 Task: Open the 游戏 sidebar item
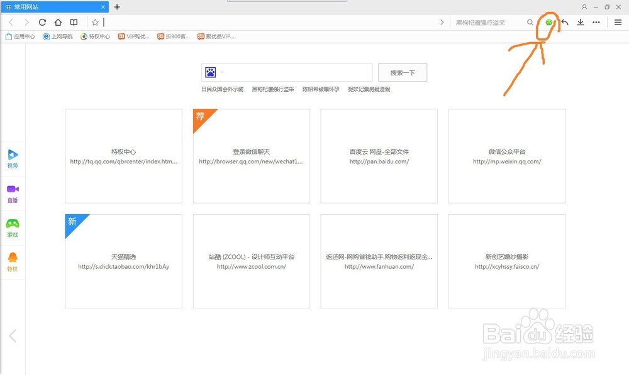(x=13, y=228)
